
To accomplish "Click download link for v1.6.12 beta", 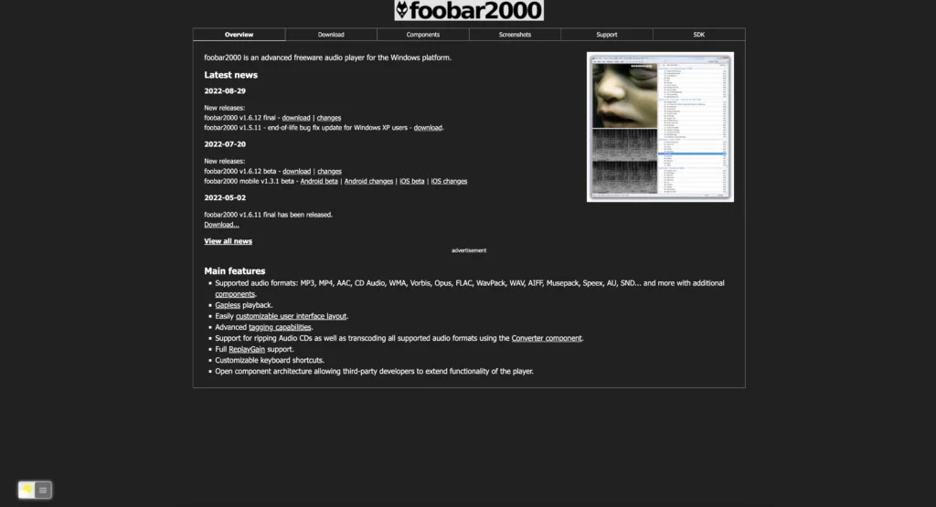I will (x=297, y=171).
